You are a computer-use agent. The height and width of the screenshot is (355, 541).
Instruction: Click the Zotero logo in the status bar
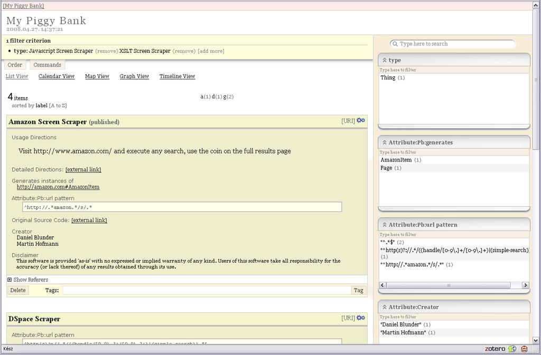[x=495, y=349]
